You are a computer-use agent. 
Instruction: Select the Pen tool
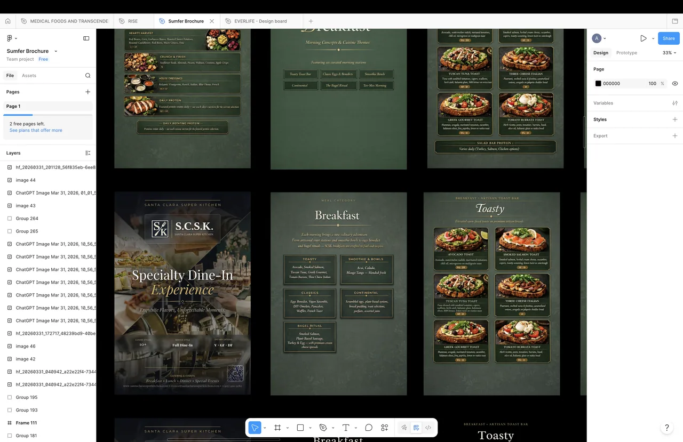pyautogui.click(x=323, y=428)
